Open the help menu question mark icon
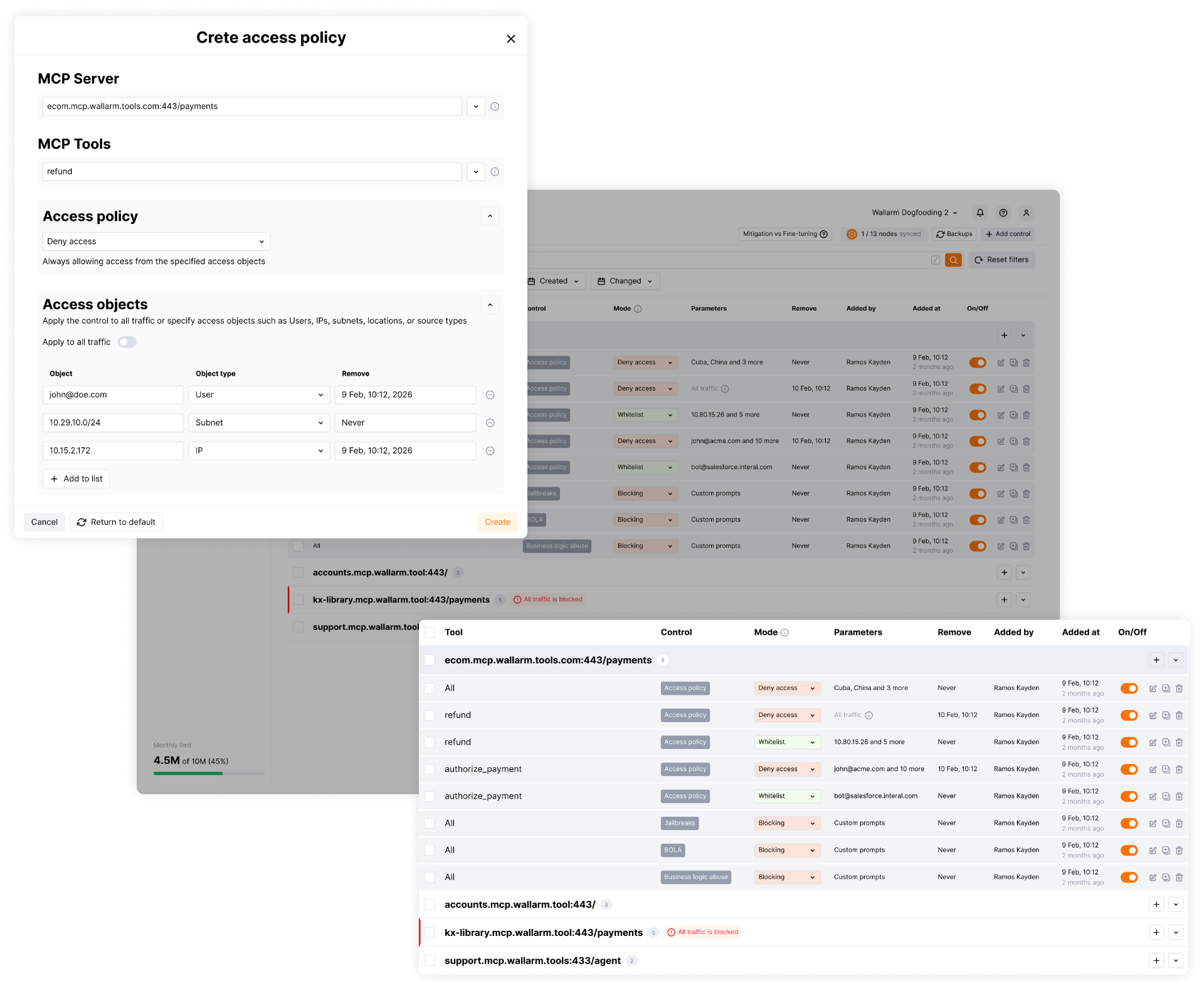The height and width of the screenshot is (988, 1204). click(1003, 213)
